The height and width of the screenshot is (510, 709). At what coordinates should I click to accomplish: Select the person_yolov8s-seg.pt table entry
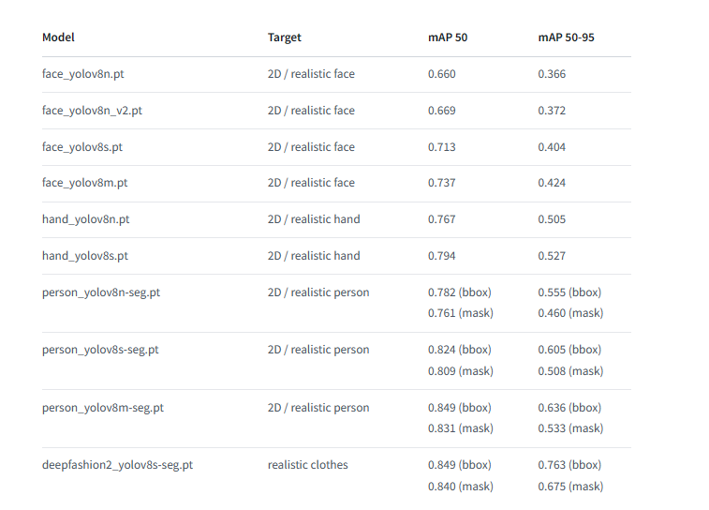(100, 350)
